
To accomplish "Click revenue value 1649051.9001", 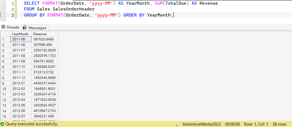I will pos(45,89).
